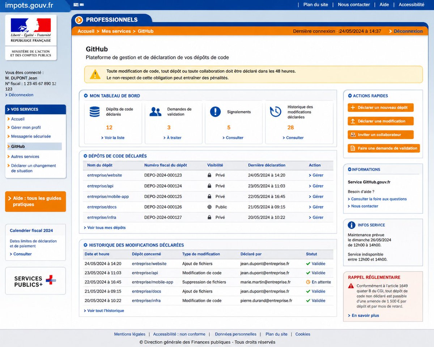Click the history clock icon for modifications

276,112
